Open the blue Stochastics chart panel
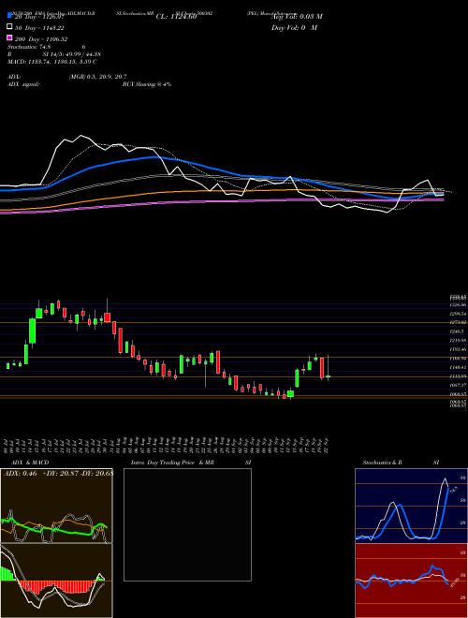 411,506
